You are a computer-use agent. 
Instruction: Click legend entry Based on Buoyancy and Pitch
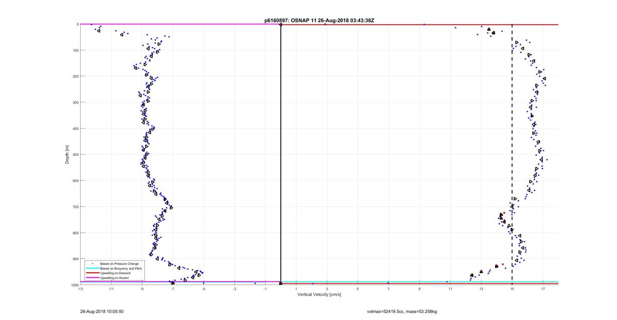[121, 269]
